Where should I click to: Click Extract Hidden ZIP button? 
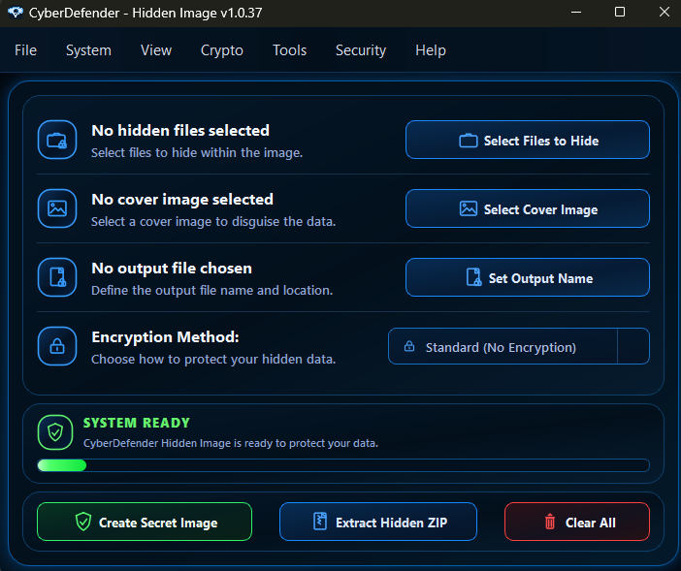tap(378, 522)
